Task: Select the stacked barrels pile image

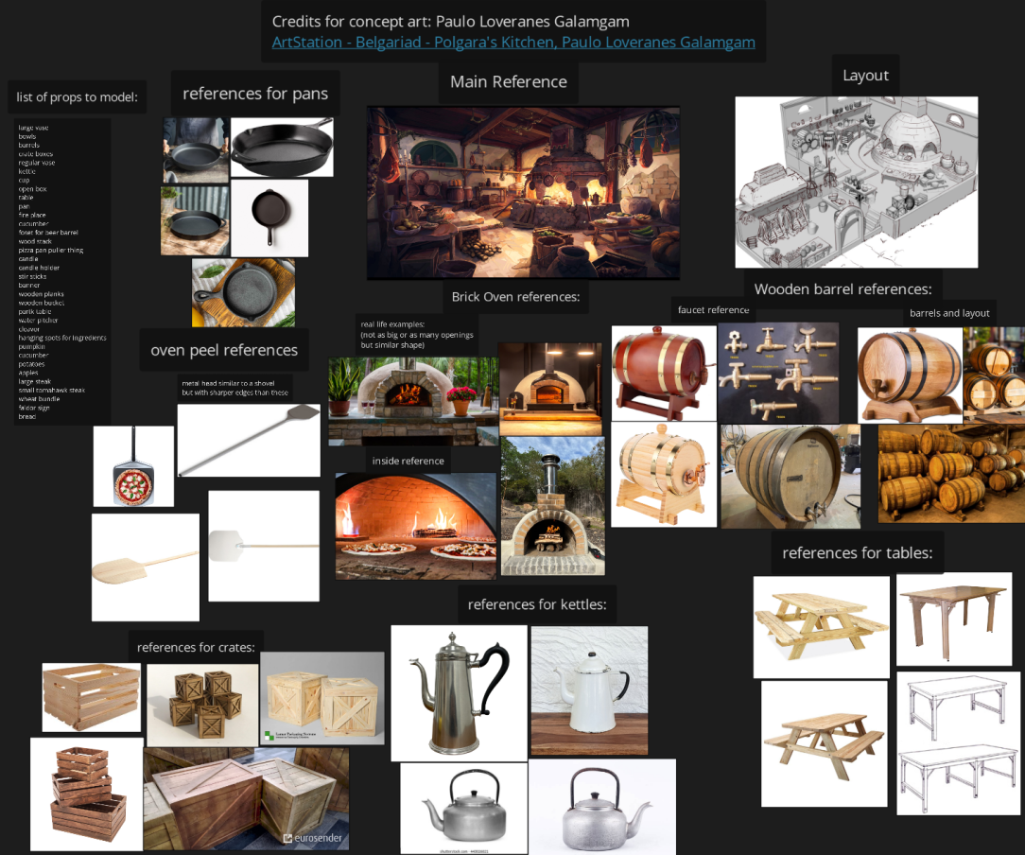Action: coord(951,474)
